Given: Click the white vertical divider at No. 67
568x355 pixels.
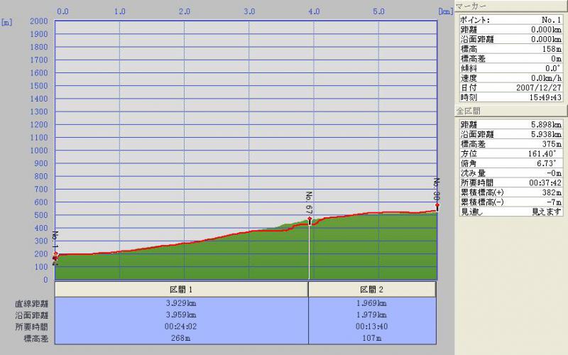Looking at the screenshot, I should [x=310, y=256].
